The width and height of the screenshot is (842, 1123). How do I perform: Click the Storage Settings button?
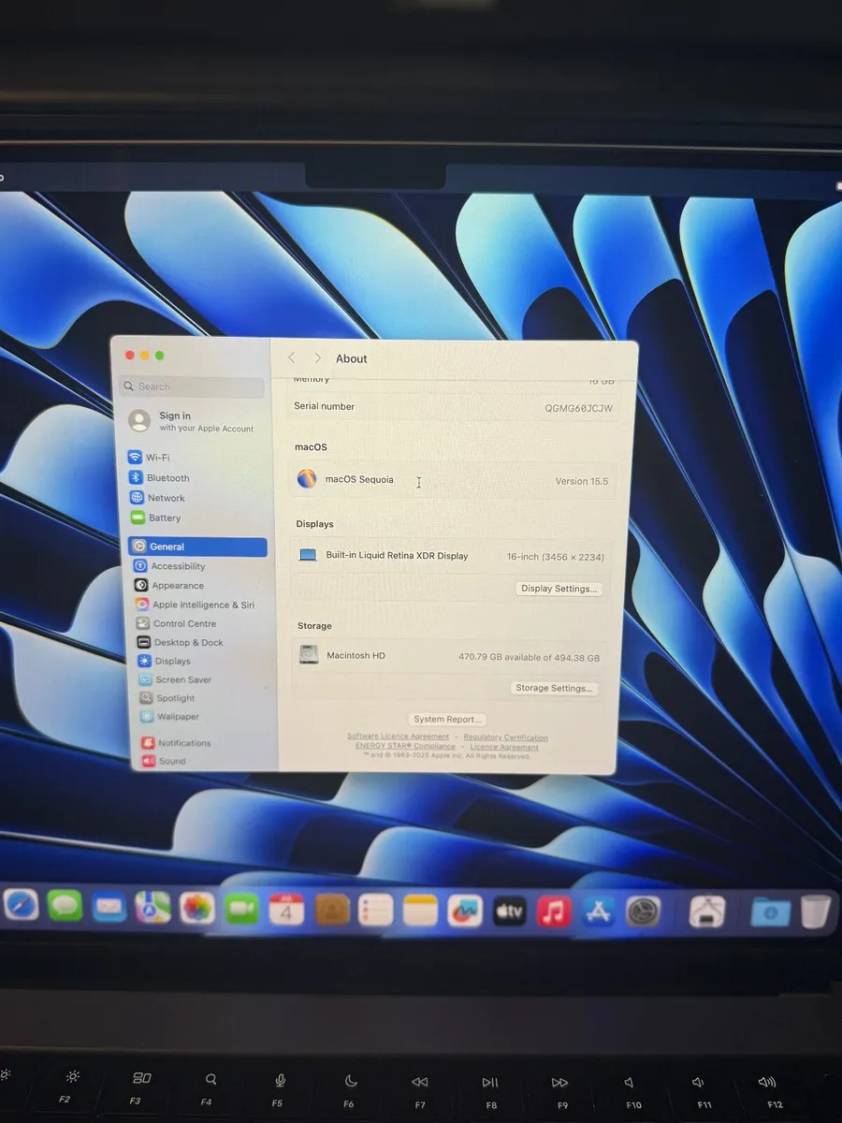tap(553, 688)
